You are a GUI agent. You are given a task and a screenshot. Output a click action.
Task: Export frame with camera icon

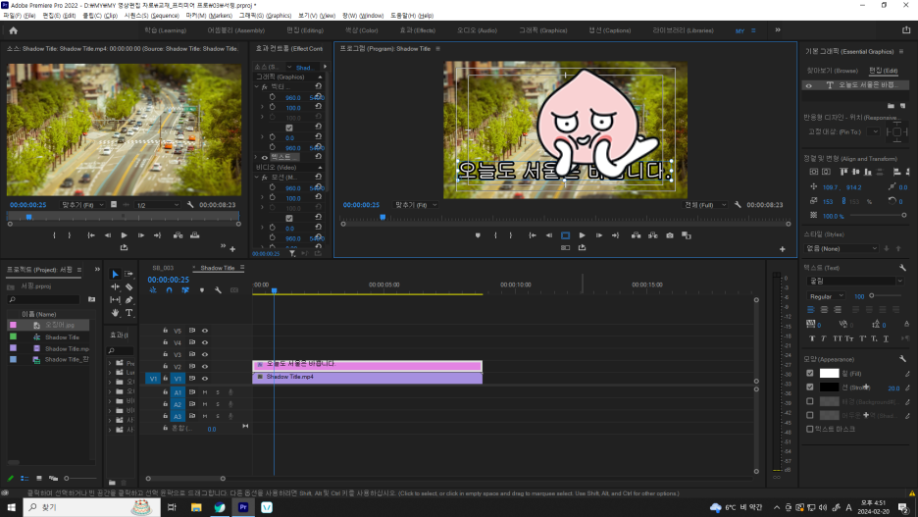[x=670, y=235]
